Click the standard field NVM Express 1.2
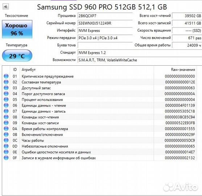 (140, 53)
